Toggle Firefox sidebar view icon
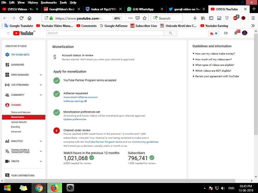 click(x=211, y=18)
